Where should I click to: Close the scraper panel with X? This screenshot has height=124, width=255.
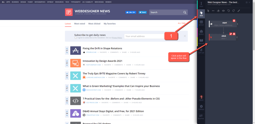click(249, 2)
